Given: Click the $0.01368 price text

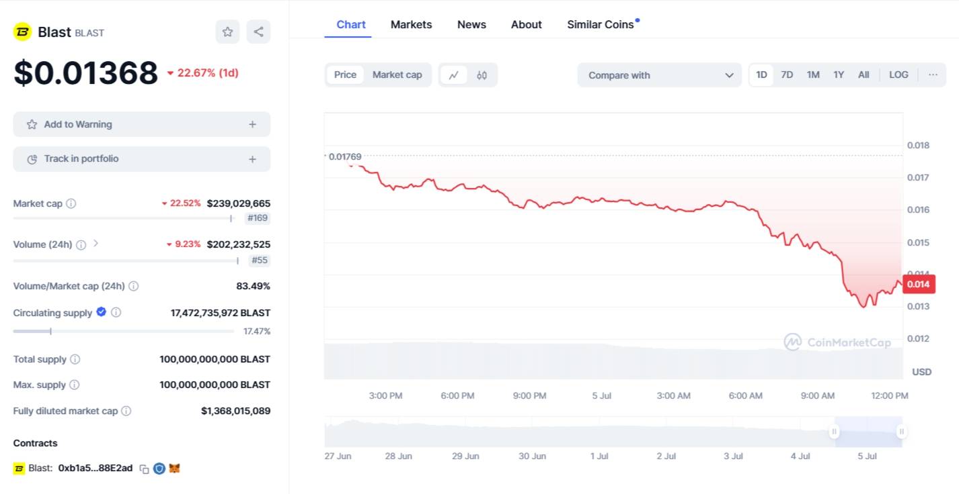Looking at the screenshot, I should point(85,72).
